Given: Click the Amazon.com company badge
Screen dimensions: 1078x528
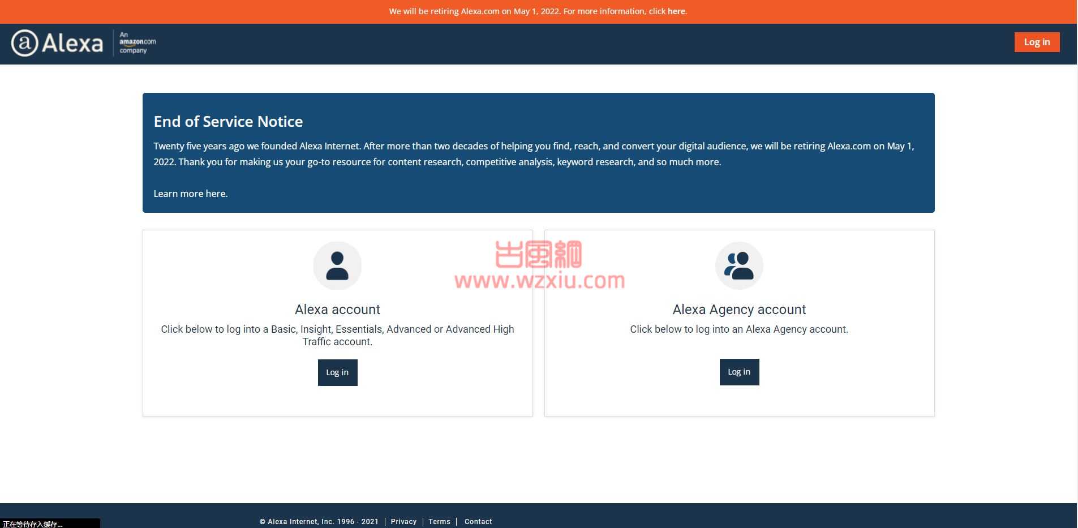Looking at the screenshot, I should click(x=137, y=43).
